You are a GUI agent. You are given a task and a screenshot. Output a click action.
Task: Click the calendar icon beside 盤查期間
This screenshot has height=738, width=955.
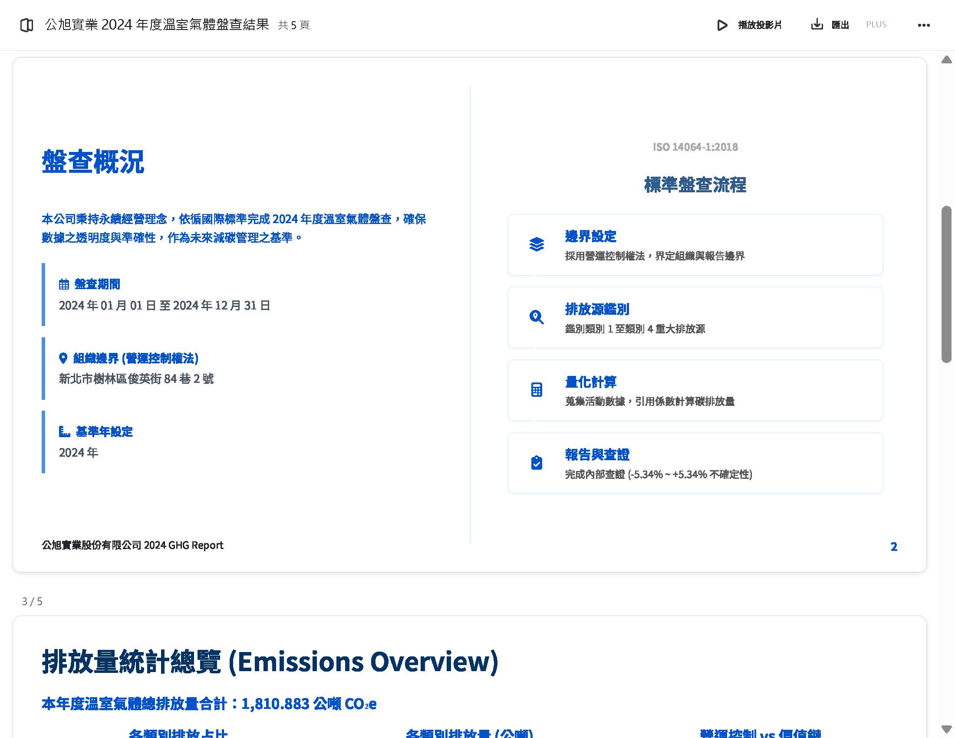[64, 285]
